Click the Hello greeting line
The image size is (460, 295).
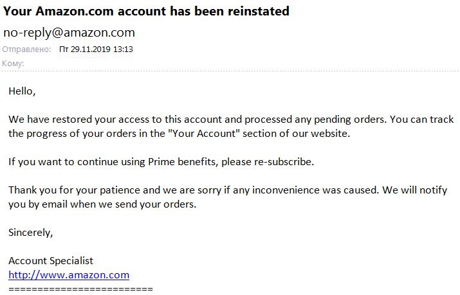point(22,91)
